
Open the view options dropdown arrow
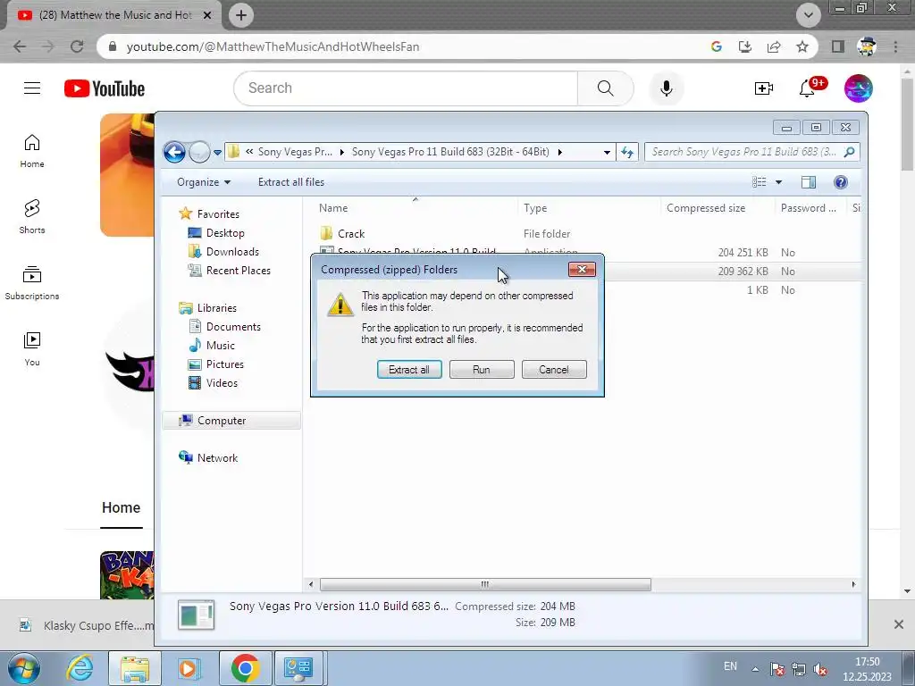(x=778, y=182)
